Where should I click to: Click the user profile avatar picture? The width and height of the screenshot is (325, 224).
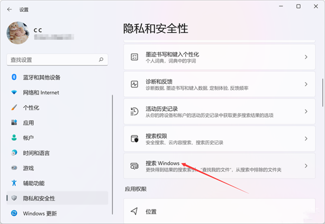[x=17, y=32]
